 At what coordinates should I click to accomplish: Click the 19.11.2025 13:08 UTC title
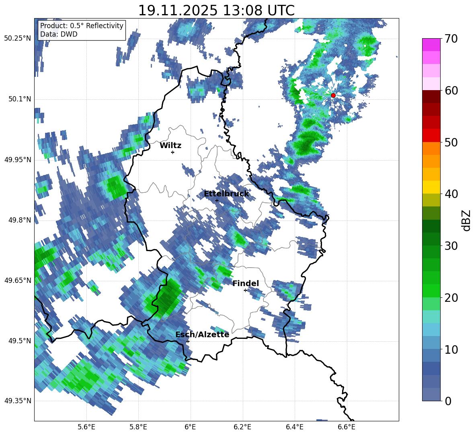click(216, 10)
